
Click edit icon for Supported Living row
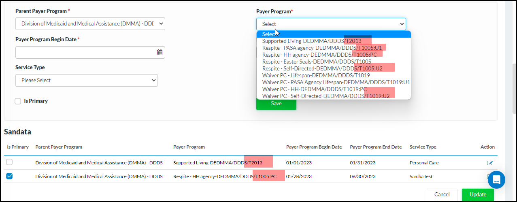490,163
